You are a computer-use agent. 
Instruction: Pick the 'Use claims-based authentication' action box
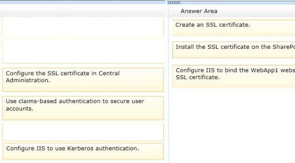83,108
